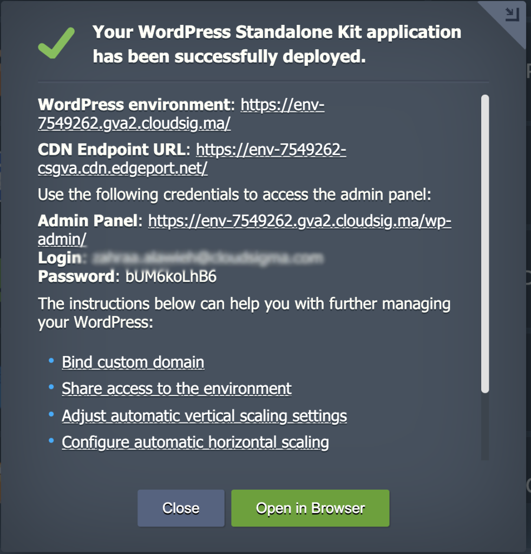Screen dimensions: 531x554
Task: Click the green success checkmark icon
Action: click(x=56, y=43)
